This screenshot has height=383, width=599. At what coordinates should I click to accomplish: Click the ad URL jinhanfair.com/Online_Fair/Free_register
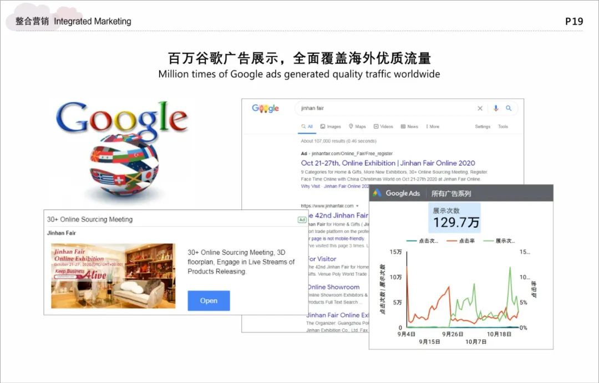pos(352,154)
